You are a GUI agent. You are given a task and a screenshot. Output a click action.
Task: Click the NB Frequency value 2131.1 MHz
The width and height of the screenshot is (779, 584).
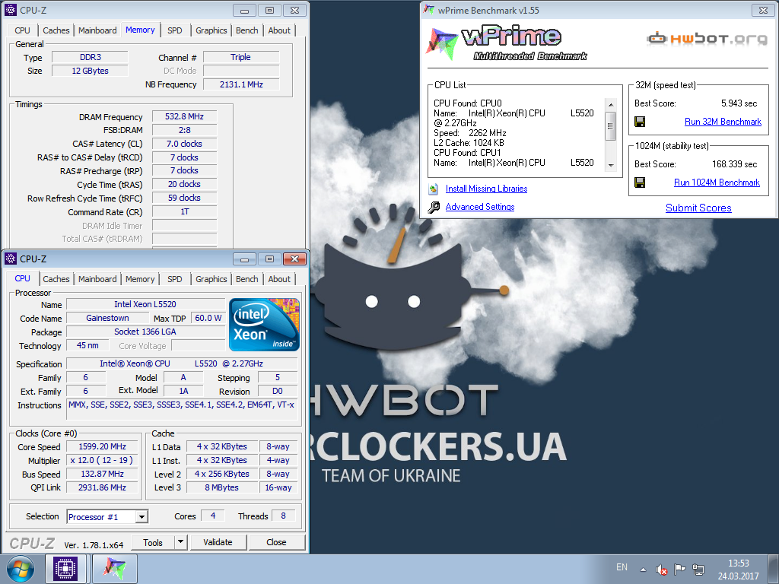[x=241, y=84]
